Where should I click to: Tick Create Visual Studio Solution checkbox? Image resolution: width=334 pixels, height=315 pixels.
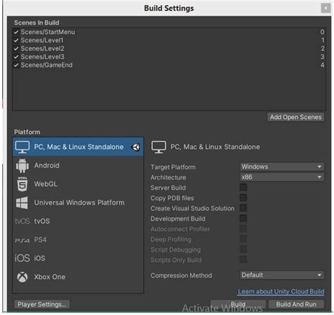(243, 208)
